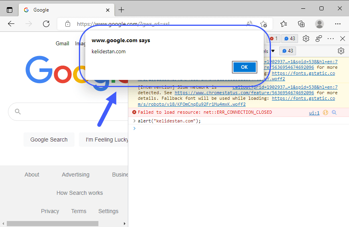Open the Gmail link
This screenshot has height=227, width=349.
tap(62, 44)
